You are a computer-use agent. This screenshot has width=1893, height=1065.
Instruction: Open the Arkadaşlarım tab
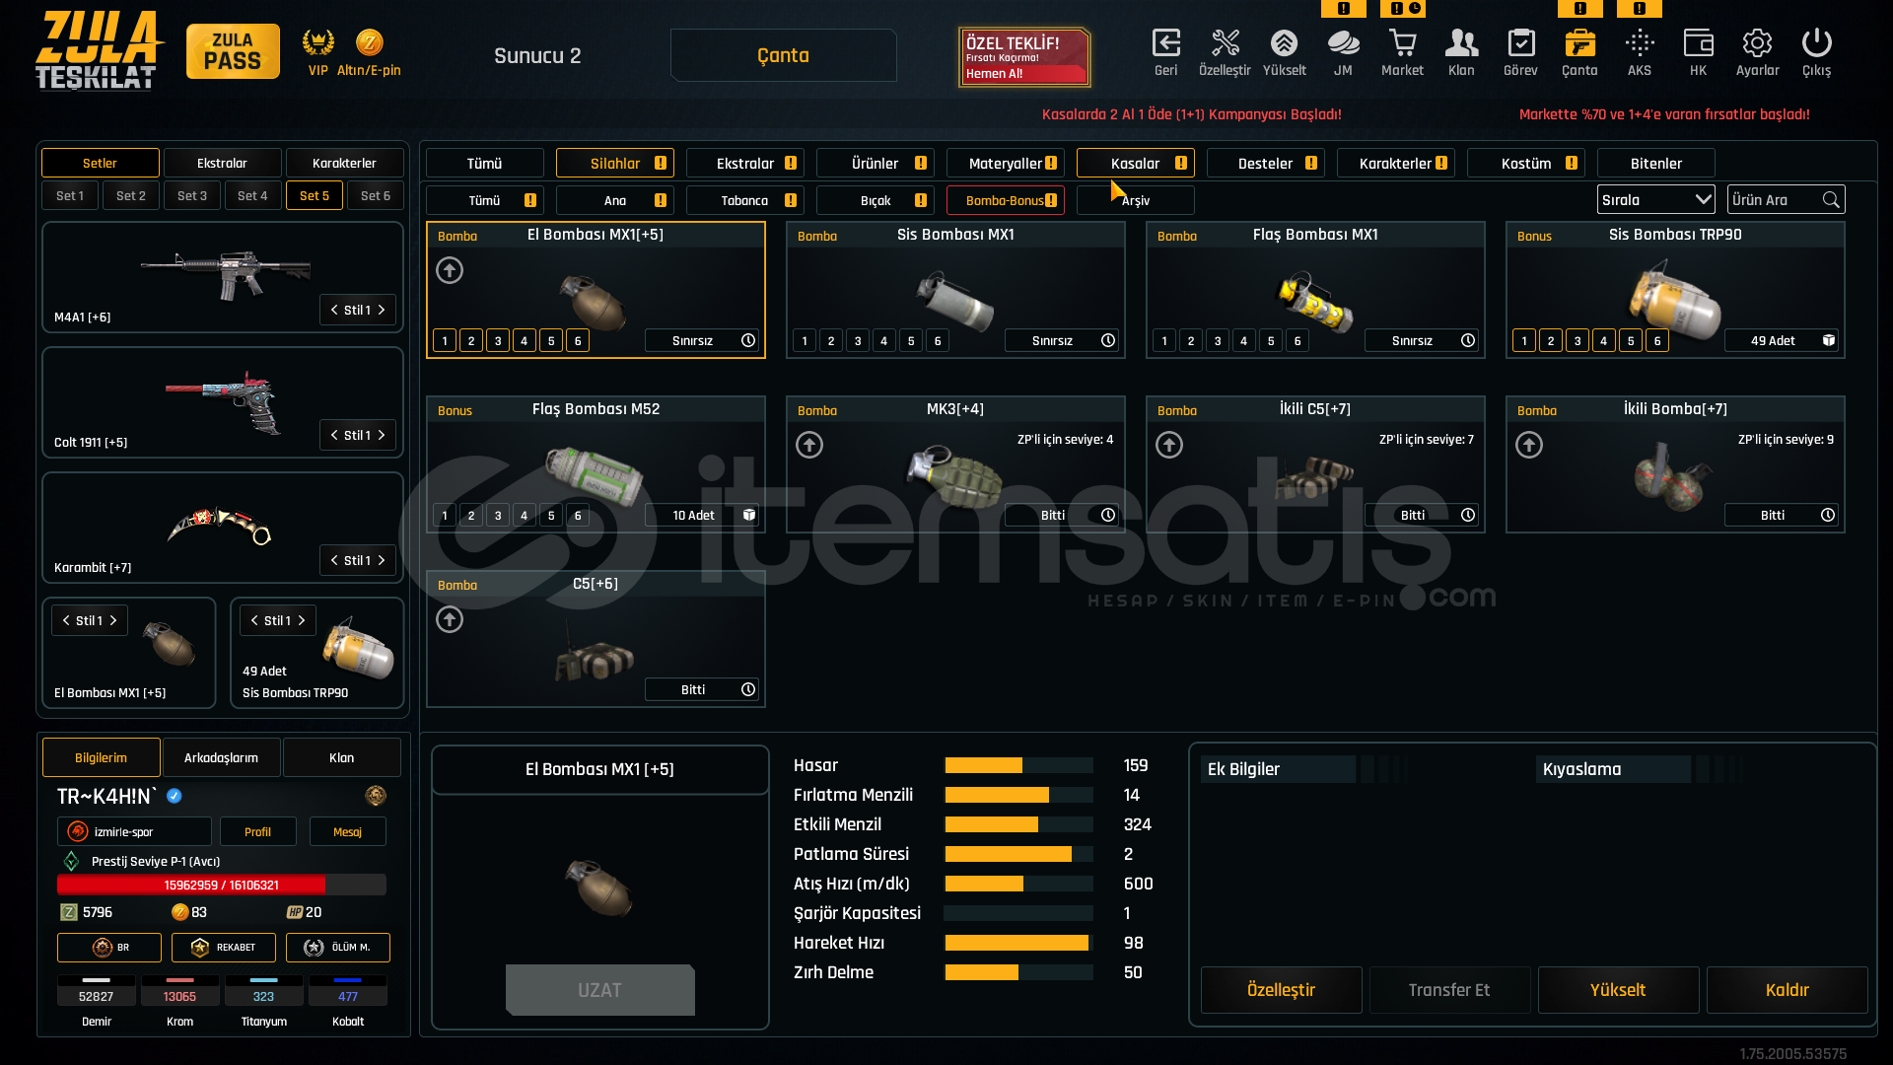click(221, 757)
